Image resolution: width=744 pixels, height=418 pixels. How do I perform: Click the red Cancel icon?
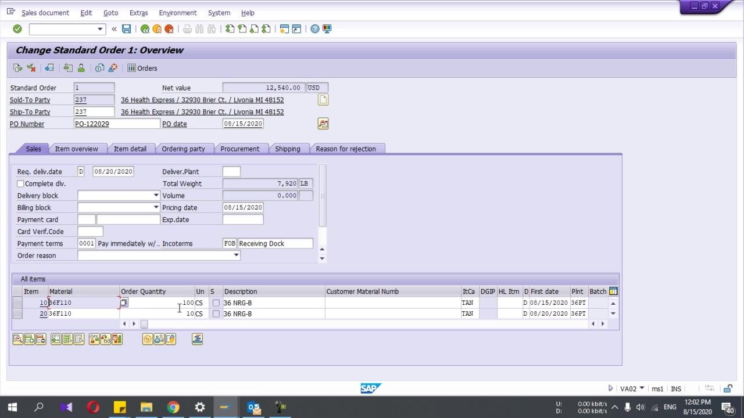pos(169,29)
